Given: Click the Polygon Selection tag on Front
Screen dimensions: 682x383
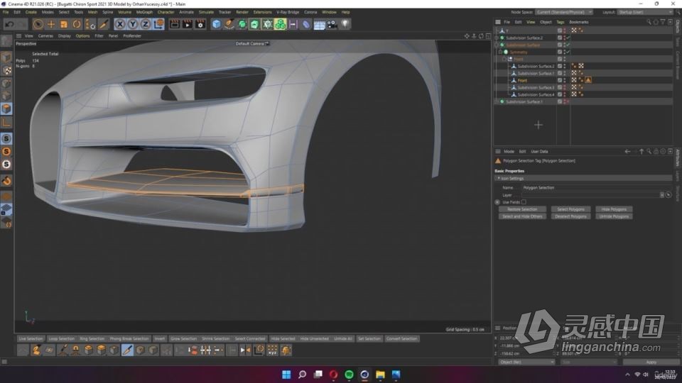Looking at the screenshot, I should (588, 80).
